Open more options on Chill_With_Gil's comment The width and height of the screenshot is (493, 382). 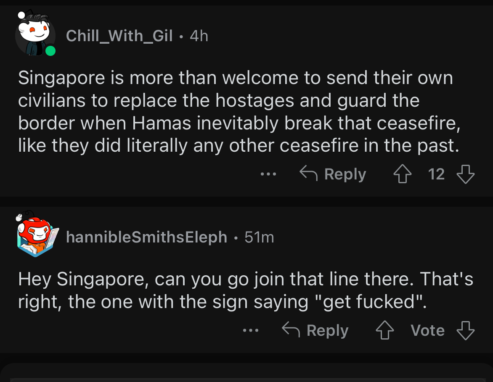(x=268, y=174)
